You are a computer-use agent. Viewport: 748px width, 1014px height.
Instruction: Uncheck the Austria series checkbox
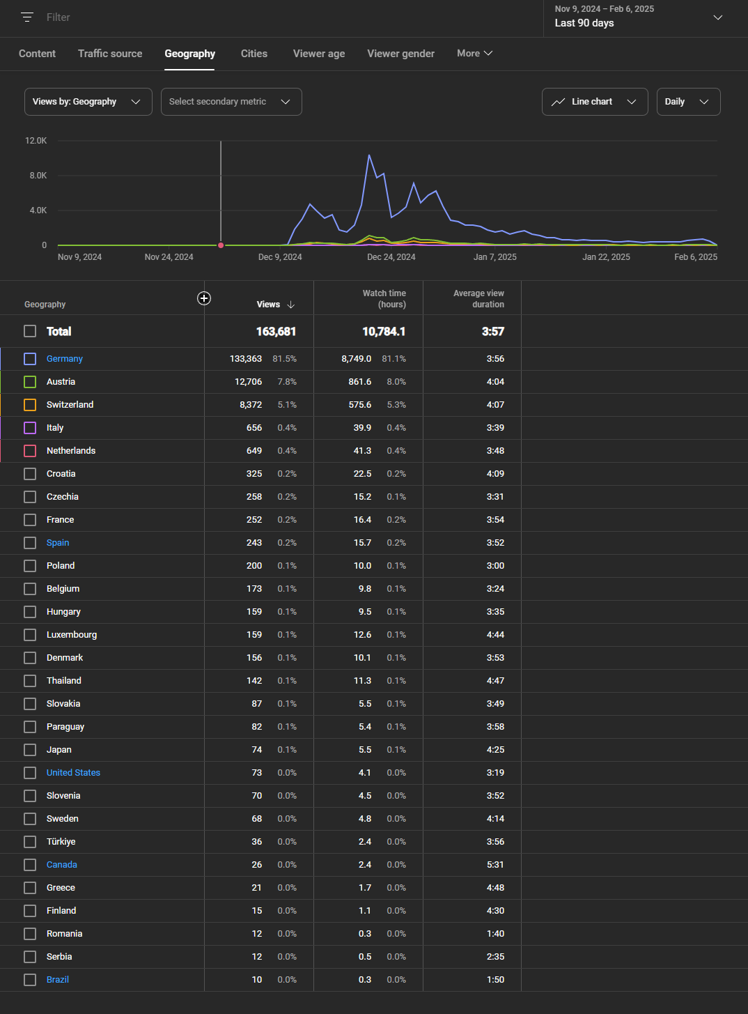point(30,382)
